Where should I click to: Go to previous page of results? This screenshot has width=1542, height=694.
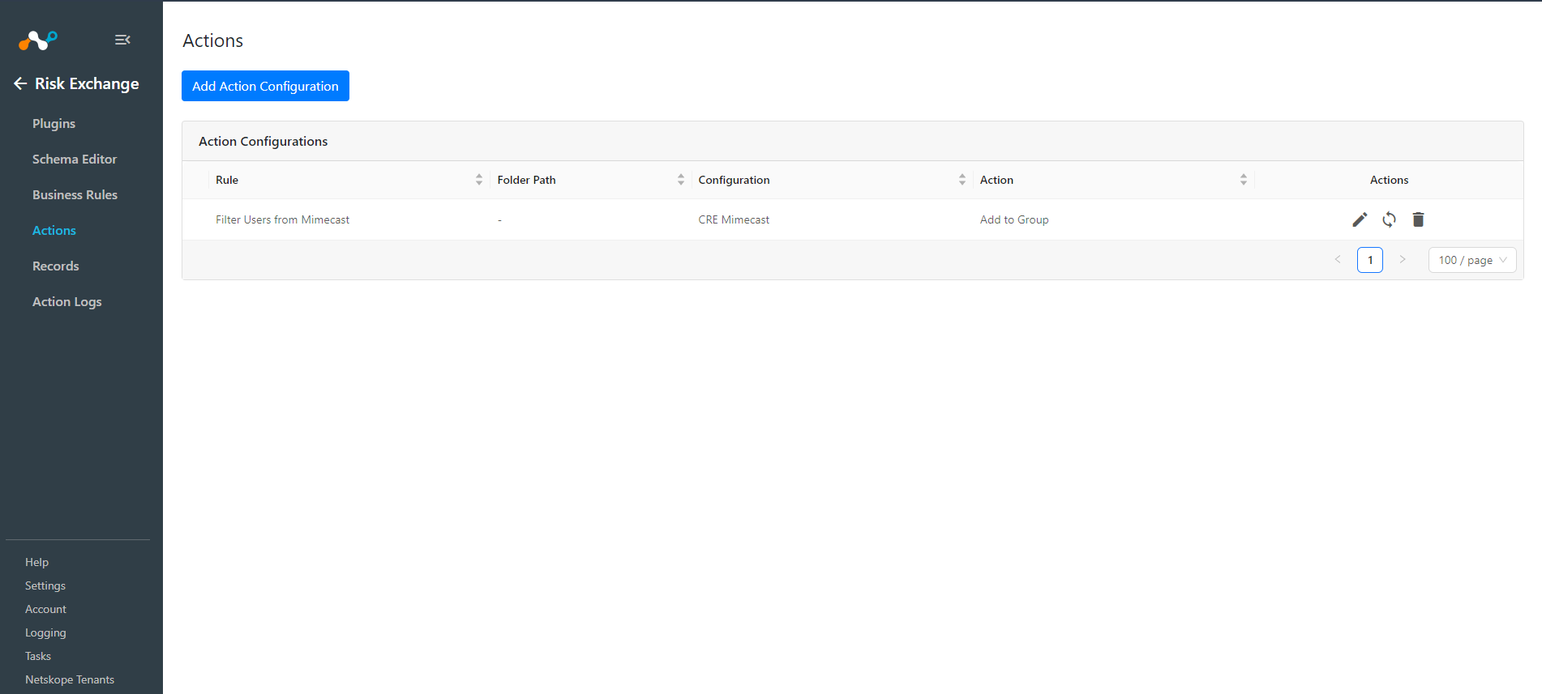1338,260
